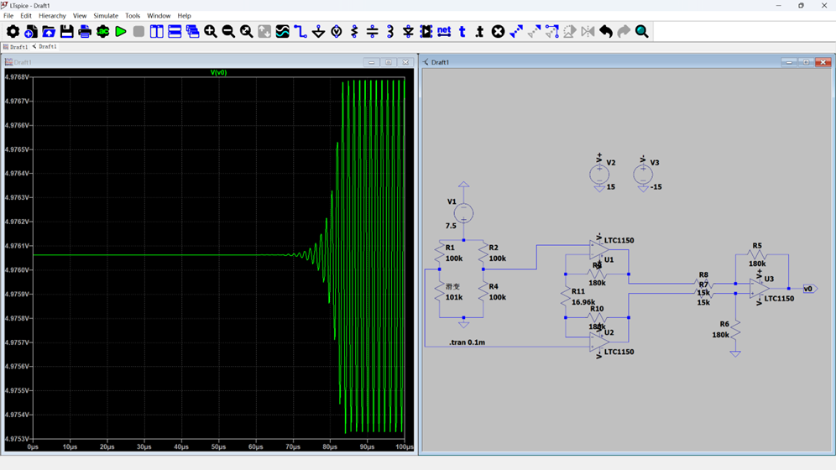Select the net label tool
Image resolution: width=836 pixels, height=470 pixels.
click(444, 31)
